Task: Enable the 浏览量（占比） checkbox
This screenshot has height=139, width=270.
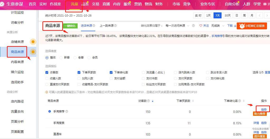Action: (143, 73)
